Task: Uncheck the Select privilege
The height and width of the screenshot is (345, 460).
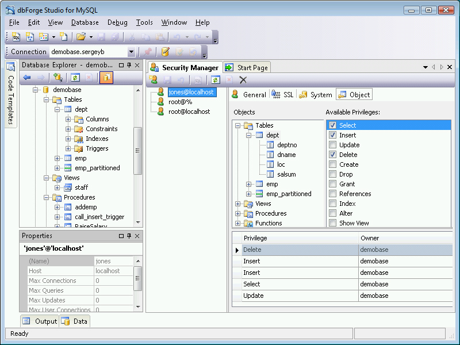Action: [332, 125]
